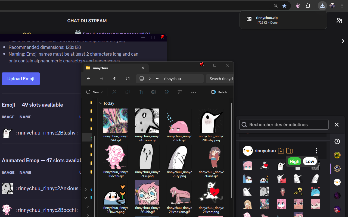Open rinnychuu emote set three-dot menu
The height and width of the screenshot is (217, 348).
[316, 151]
